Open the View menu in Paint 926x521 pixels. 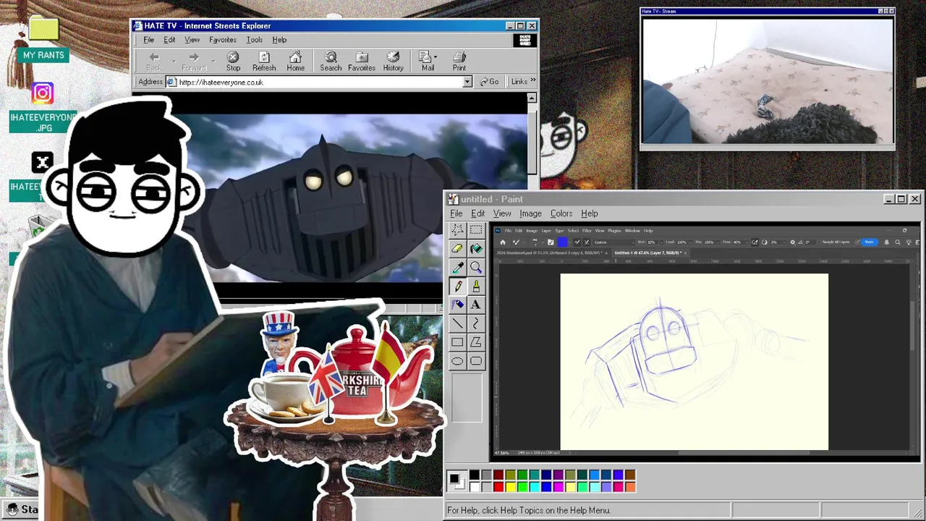pyautogui.click(x=502, y=213)
